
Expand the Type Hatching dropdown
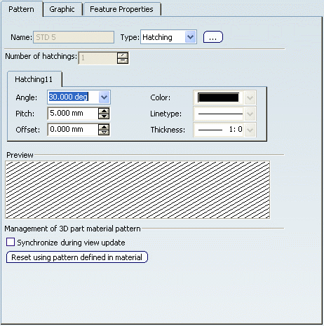[x=190, y=37]
